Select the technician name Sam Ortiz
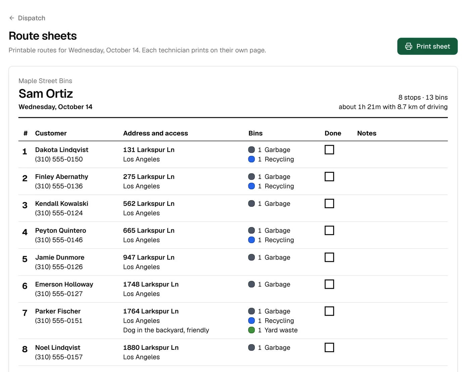The height and width of the screenshot is (372, 470). [46, 94]
